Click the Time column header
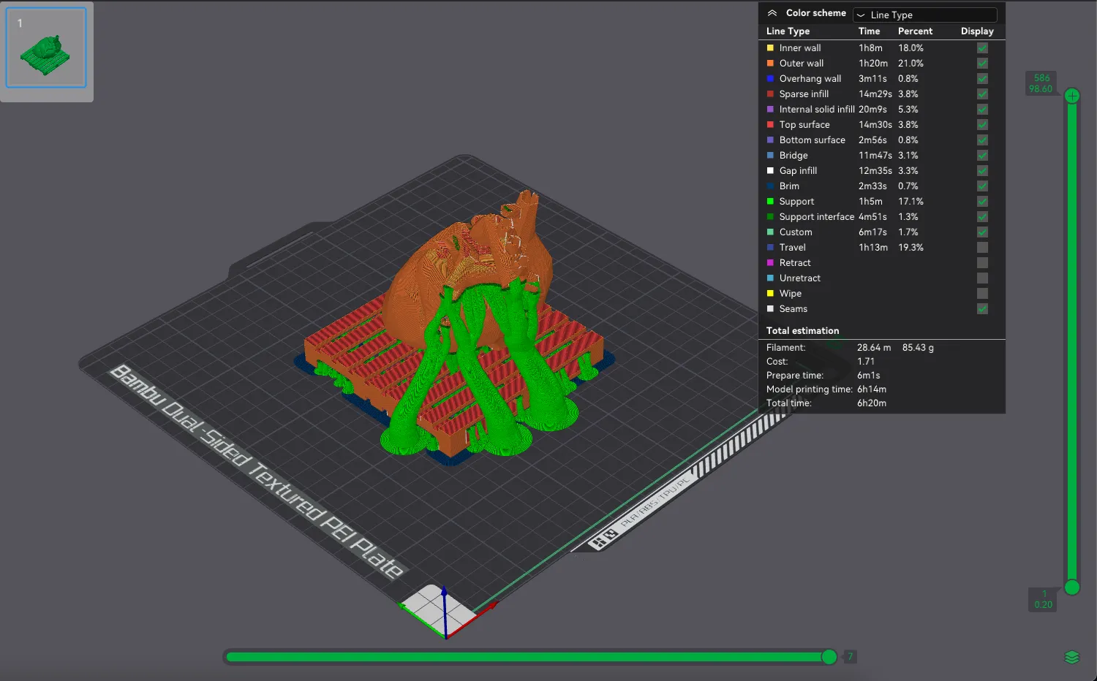The width and height of the screenshot is (1097, 681). coord(869,31)
